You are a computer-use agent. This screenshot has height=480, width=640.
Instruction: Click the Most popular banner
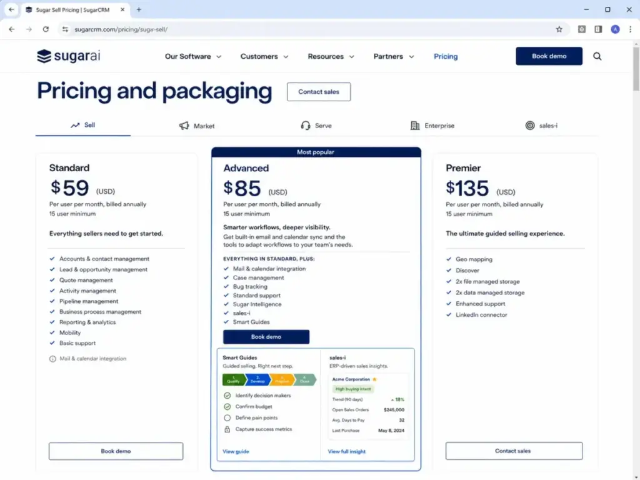tap(316, 152)
